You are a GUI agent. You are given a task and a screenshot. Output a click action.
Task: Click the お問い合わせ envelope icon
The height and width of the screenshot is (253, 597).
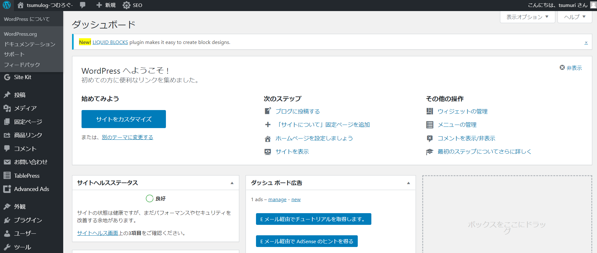click(x=7, y=162)
